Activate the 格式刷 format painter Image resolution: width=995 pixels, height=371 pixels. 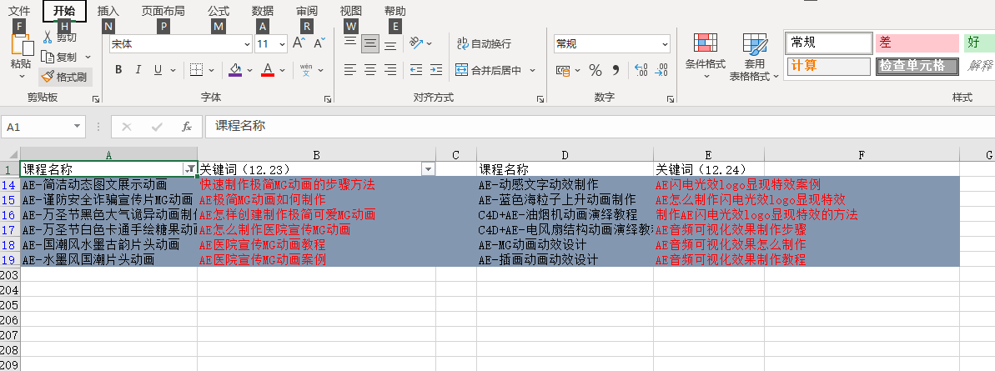(65, 77)
